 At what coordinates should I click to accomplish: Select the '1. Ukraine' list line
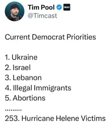[21, 57]
